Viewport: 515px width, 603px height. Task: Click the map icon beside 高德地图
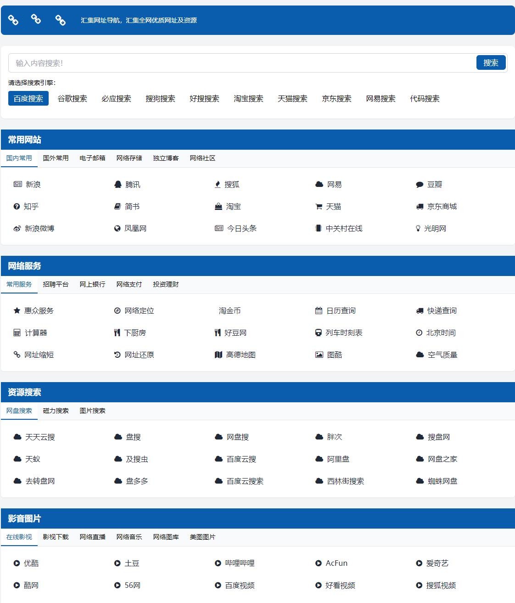[218, 355]
